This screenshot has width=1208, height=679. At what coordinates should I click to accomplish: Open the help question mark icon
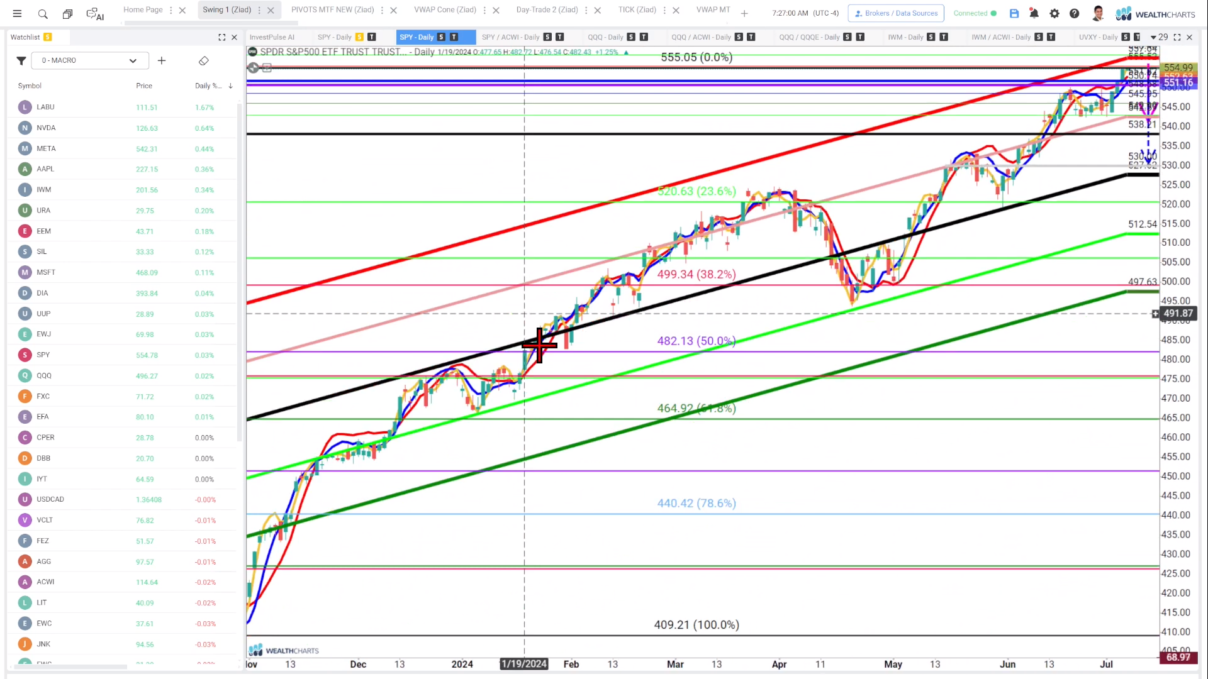1075,13
